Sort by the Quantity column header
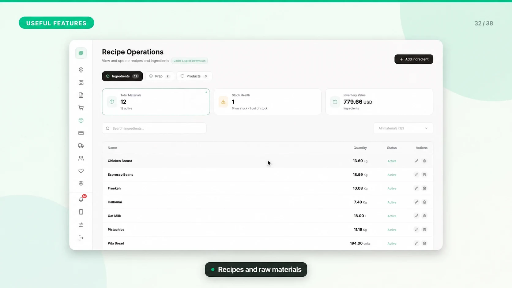The width and height of the screenshot is (512, 288). coord(360,148)
